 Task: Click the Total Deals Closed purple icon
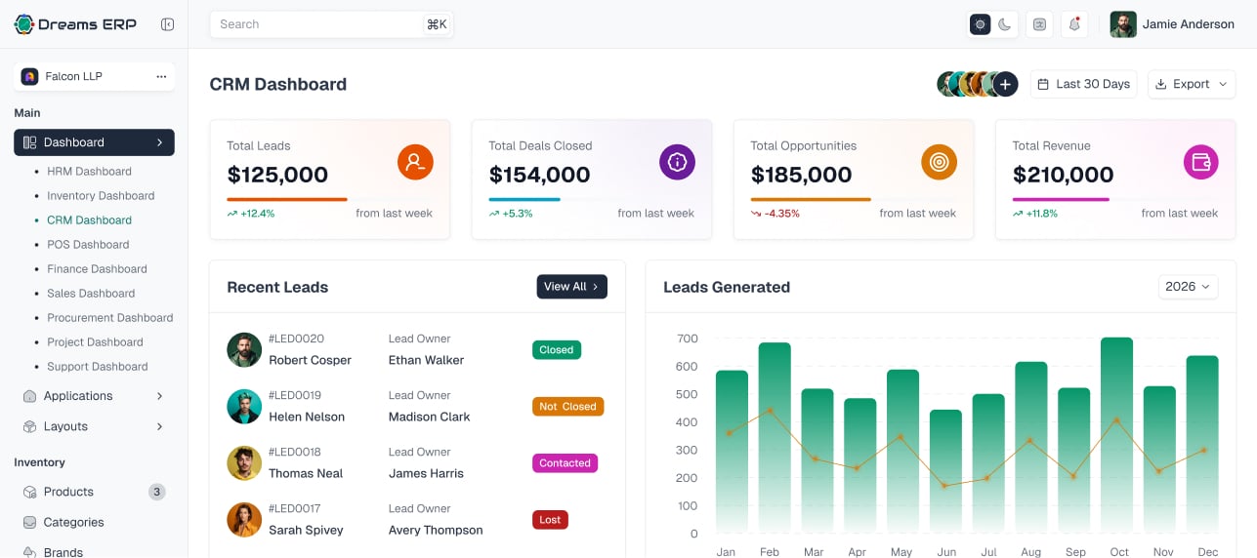point(677,162)
